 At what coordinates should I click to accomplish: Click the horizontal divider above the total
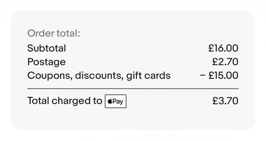coord(133,88)
